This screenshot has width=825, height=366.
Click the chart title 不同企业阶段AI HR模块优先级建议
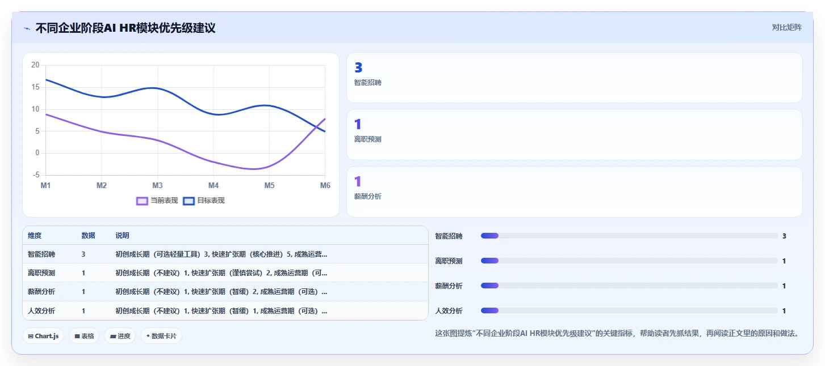(125, 28)
